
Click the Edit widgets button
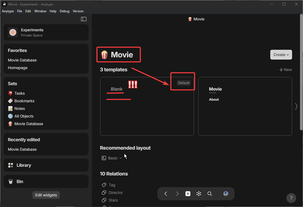click(46, 195)
